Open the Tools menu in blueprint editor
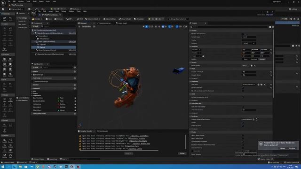 [x=79, y=11]
